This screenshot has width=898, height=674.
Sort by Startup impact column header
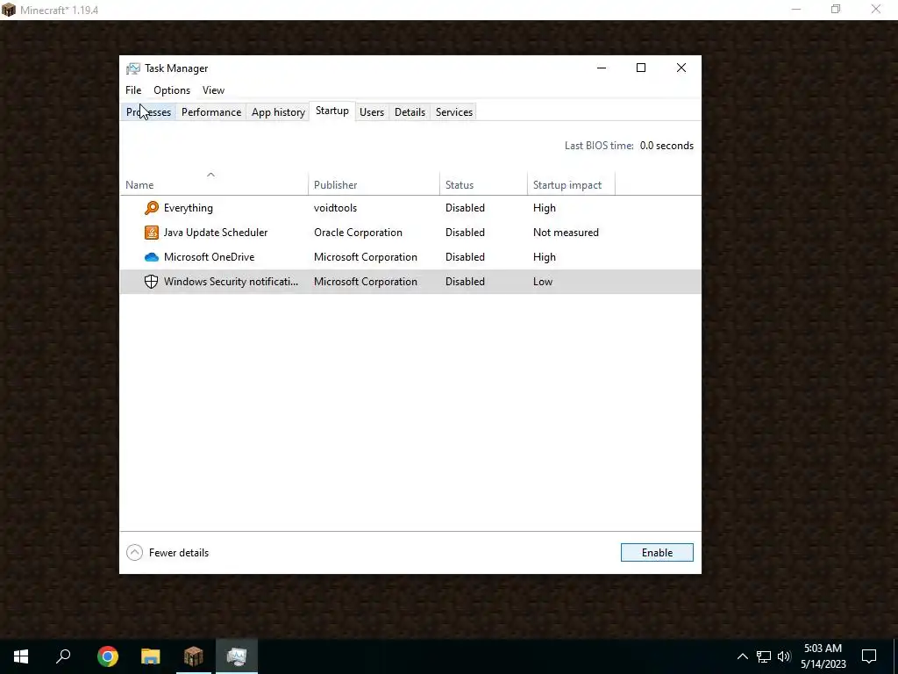(571, 184)
